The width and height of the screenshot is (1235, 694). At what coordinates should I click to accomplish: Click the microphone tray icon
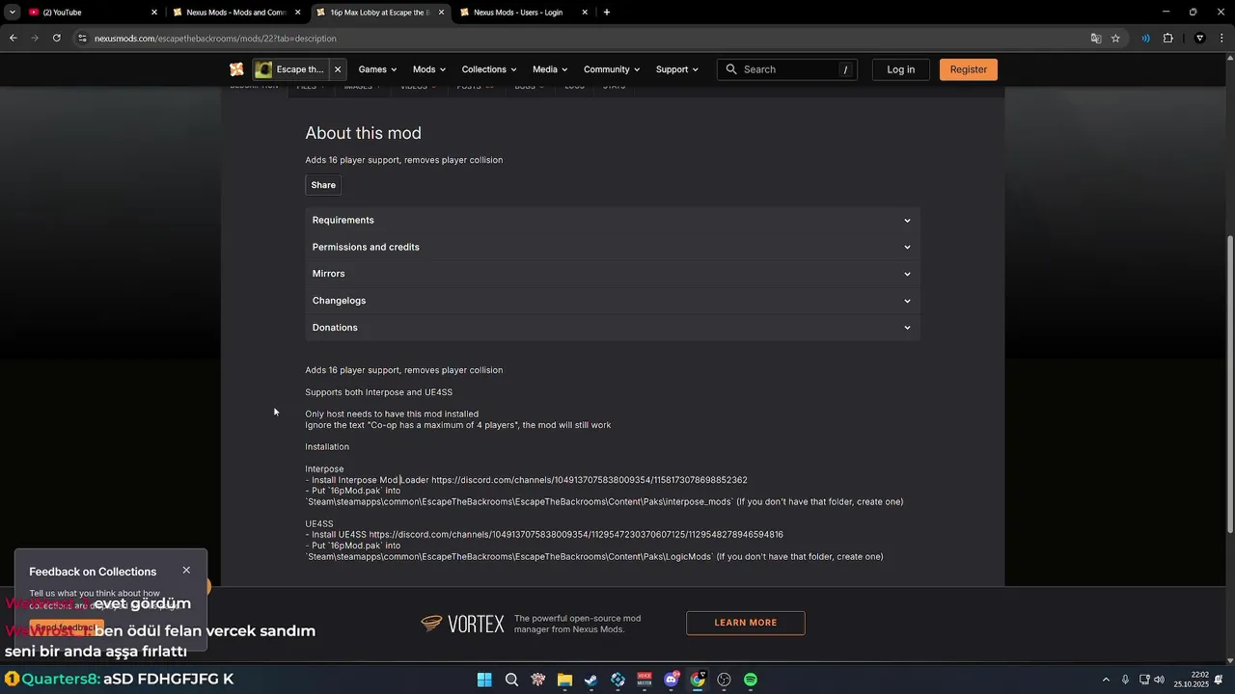tap(1125, 680)
